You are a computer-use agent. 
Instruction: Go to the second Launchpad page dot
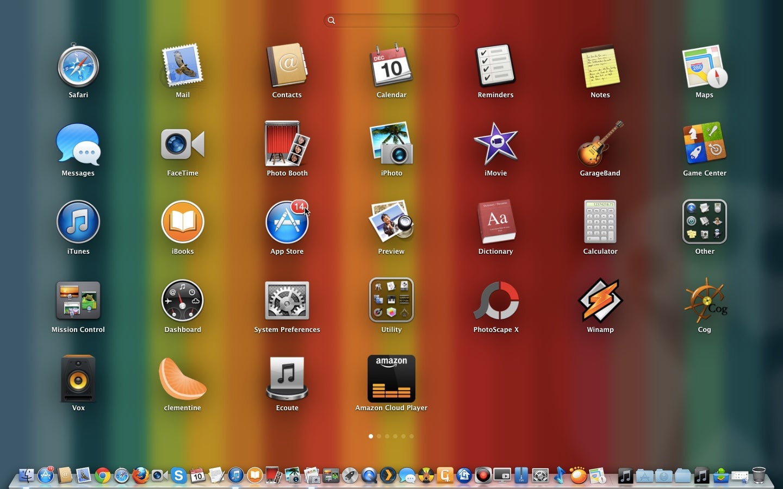pyautogui.click(x=379, y=436)
